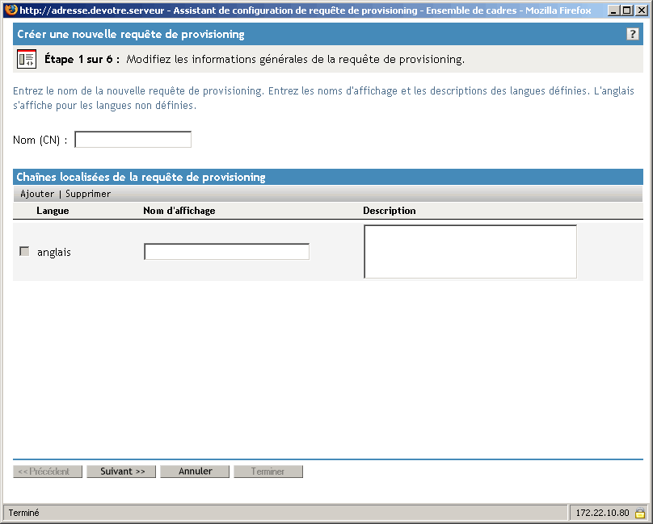Click the << Précédent button
Screen dimensions: 653x524
pos(48,472)
